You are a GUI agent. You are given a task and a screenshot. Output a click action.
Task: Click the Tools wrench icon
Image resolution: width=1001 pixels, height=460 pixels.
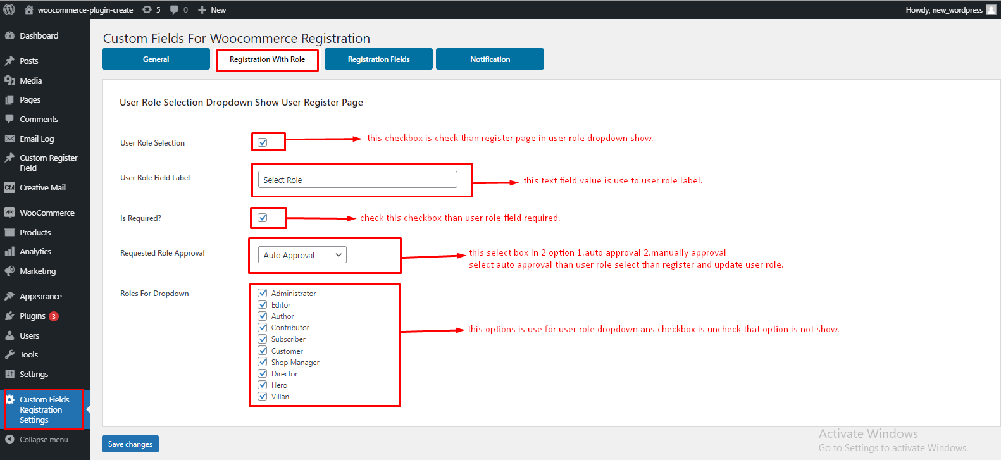pos(9,354)
